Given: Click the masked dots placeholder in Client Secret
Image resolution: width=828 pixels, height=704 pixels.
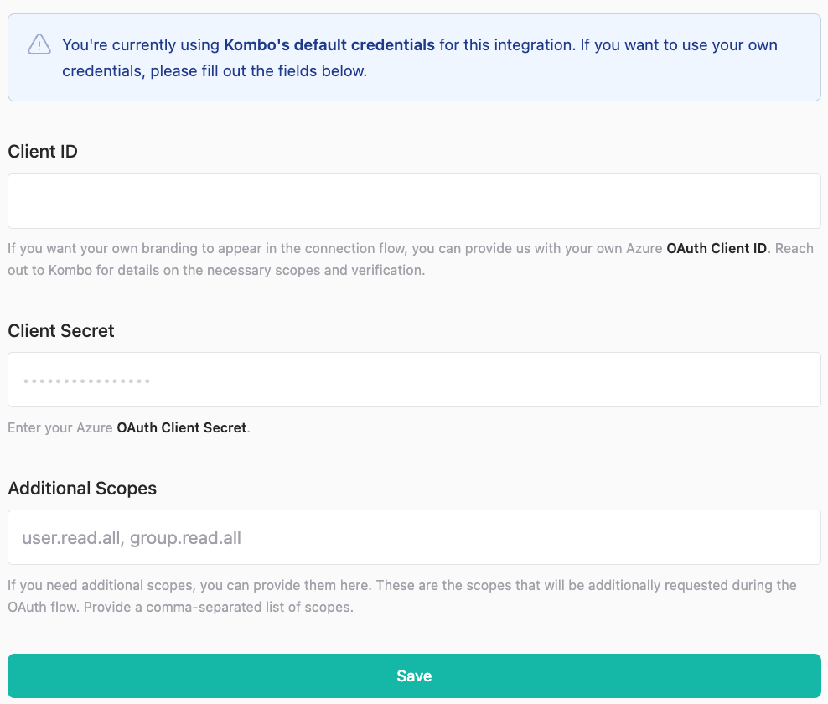Looking at the screenshot, I should tap(86, 381).
